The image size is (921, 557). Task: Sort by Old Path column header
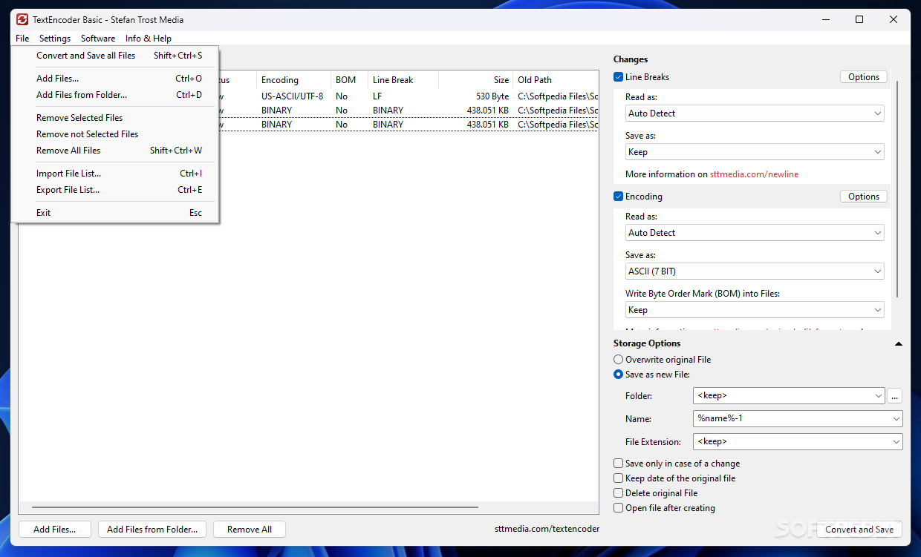(556, 80)
